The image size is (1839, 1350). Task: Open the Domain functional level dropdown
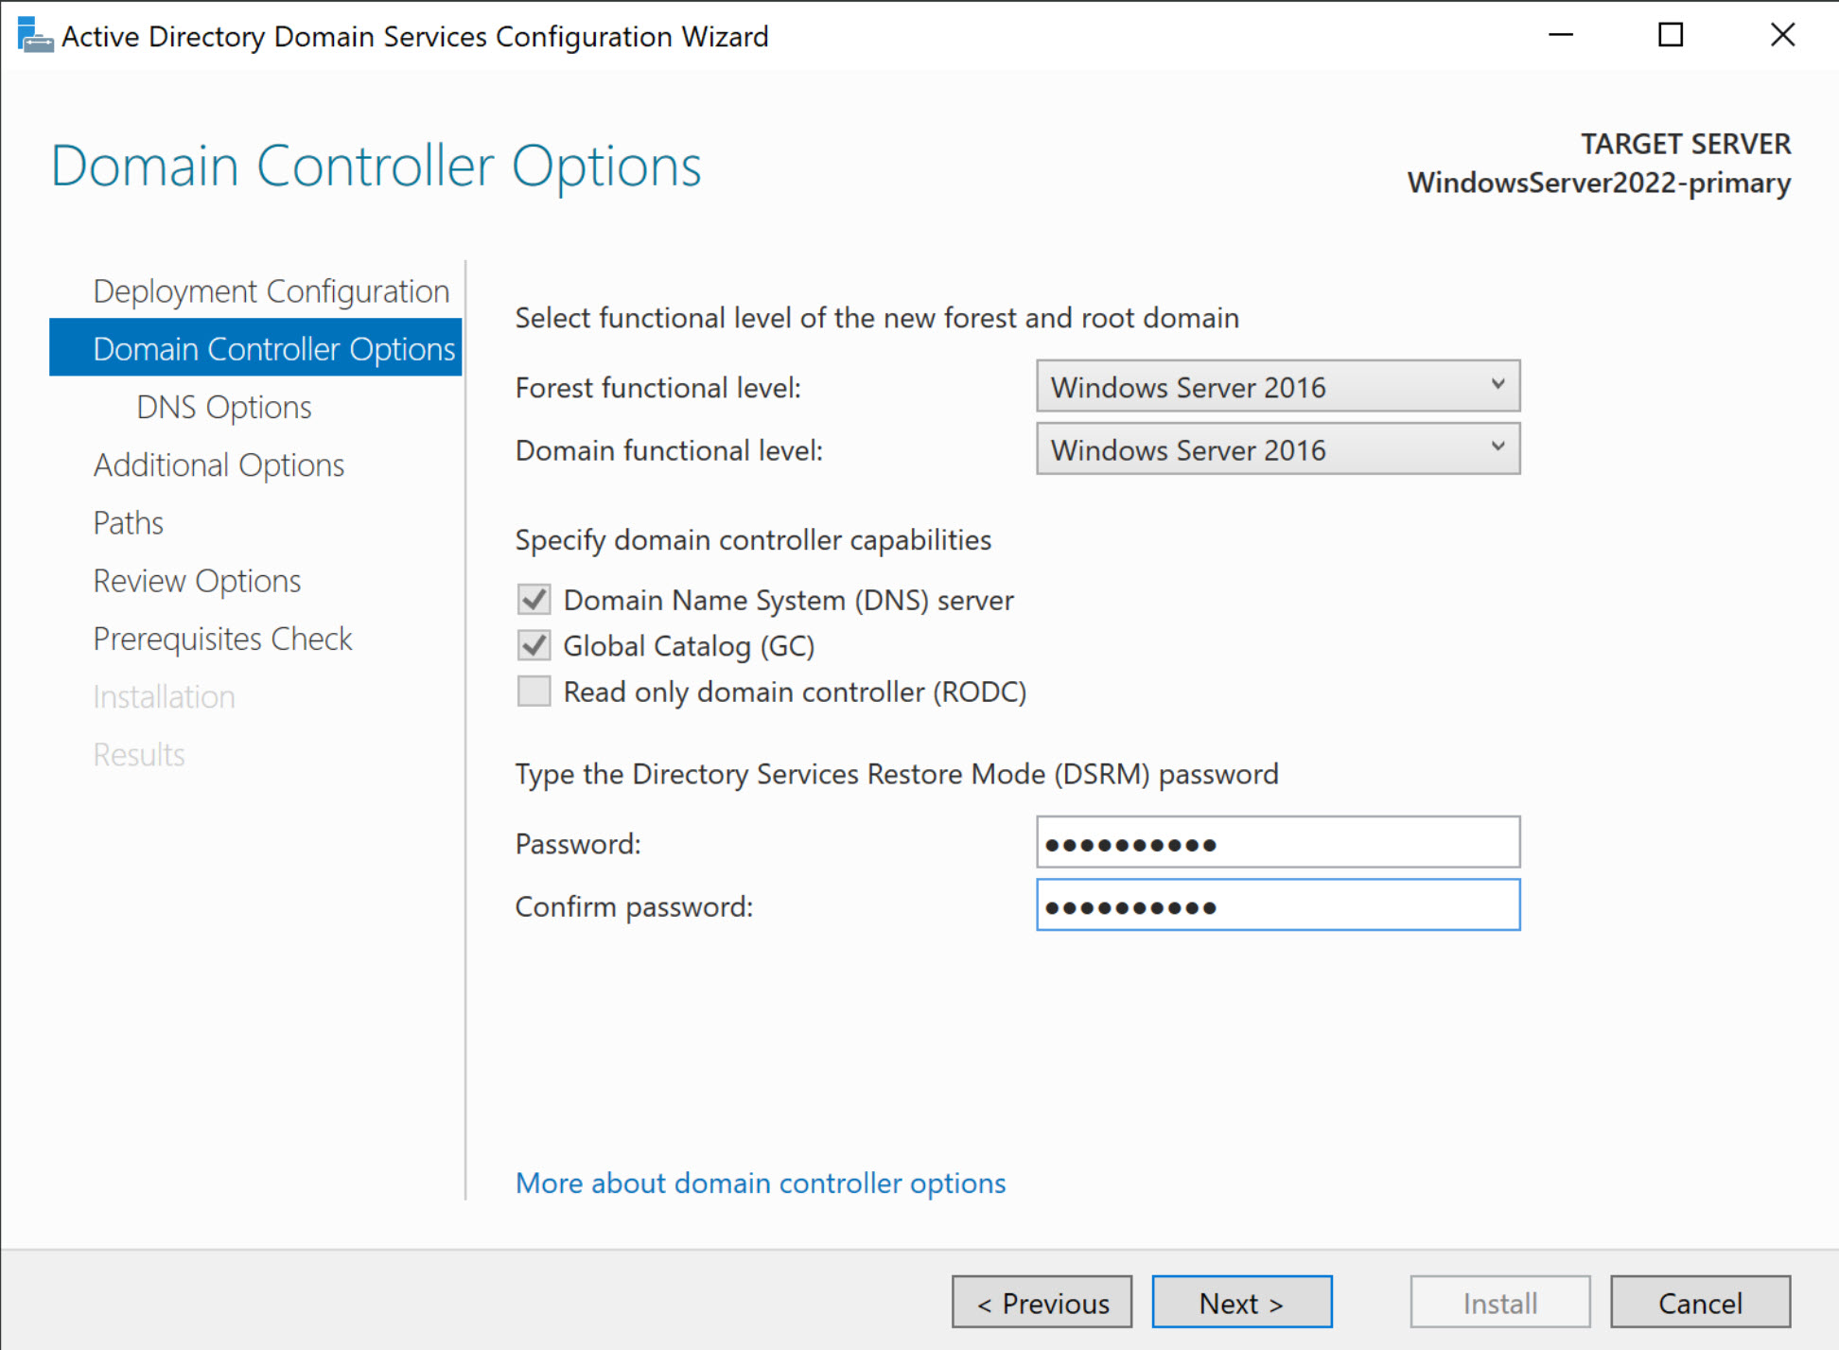coord(1277,449)
